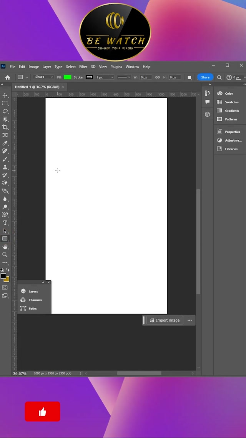
Task: Click the Share button
Action: (205, 77)
